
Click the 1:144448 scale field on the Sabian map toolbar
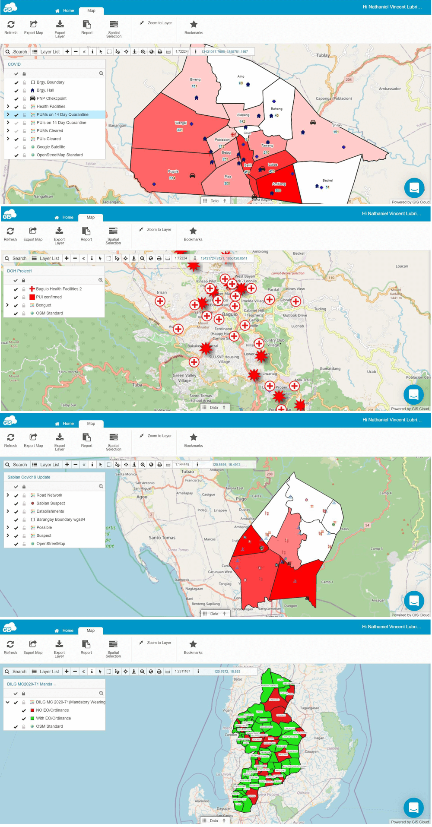tap(181, 465)
